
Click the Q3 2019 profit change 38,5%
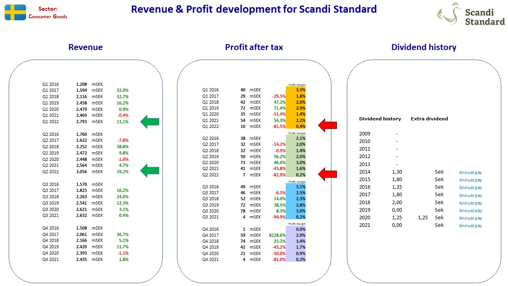pos(279,205)
